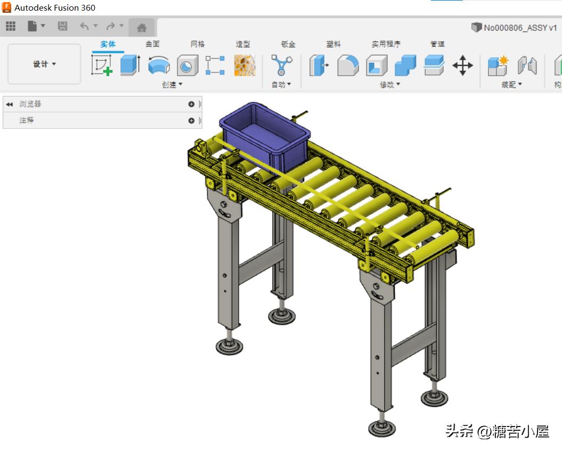Select the Extrude tool
The width and height of the screenshot is (562, 451).
(131, 65)
